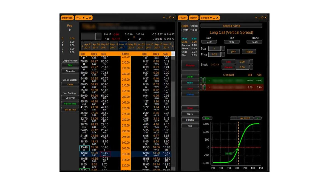329x172 pixels.
Task: Pin the watchlist window via its pin icon
Action: (x=84, y=18)
